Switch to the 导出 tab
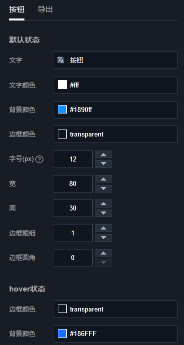The width and height of the screenshot is (184, 345). coord(45,9)
